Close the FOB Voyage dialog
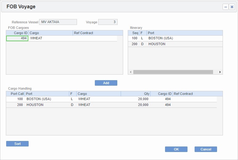The width and height of the screenshot is (238, 160). (x=232, y=7)
